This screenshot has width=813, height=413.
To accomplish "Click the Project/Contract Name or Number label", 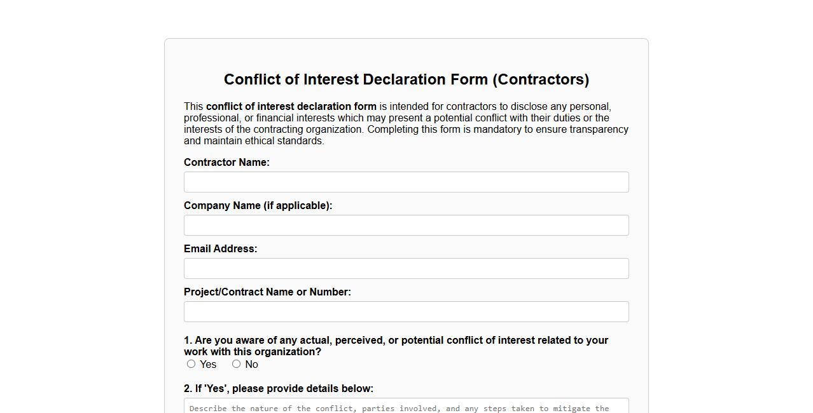I will pyautogui.click(x=267, y=292).
